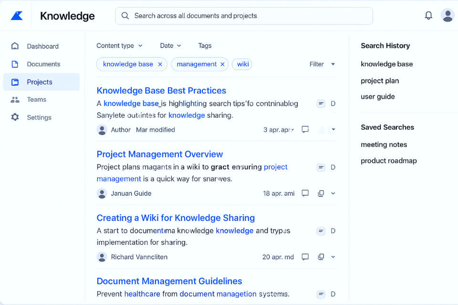
Task: Expand Project Management Overview options chevron
Action: (x=333, y=193)
